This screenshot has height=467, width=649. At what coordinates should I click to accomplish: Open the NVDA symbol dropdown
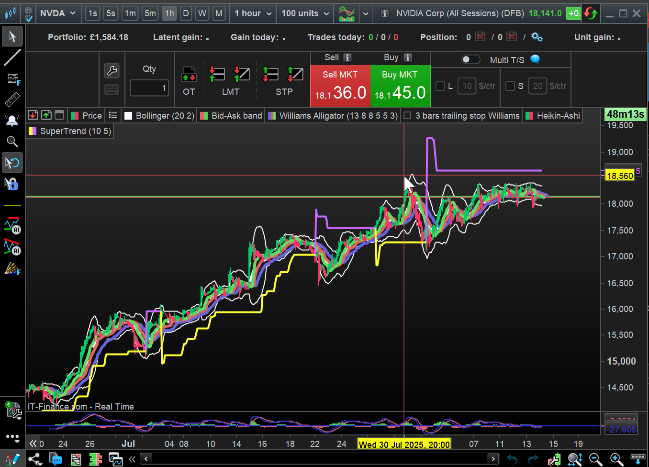57,13
